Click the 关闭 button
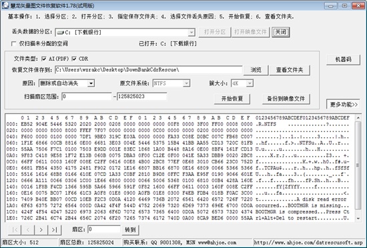This screenshot has height=248, width=367. point(280,32)
